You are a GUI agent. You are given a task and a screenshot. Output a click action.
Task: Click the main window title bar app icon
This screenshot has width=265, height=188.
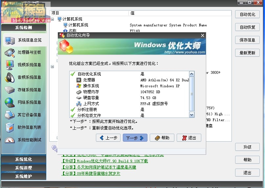tap(5, 3)
